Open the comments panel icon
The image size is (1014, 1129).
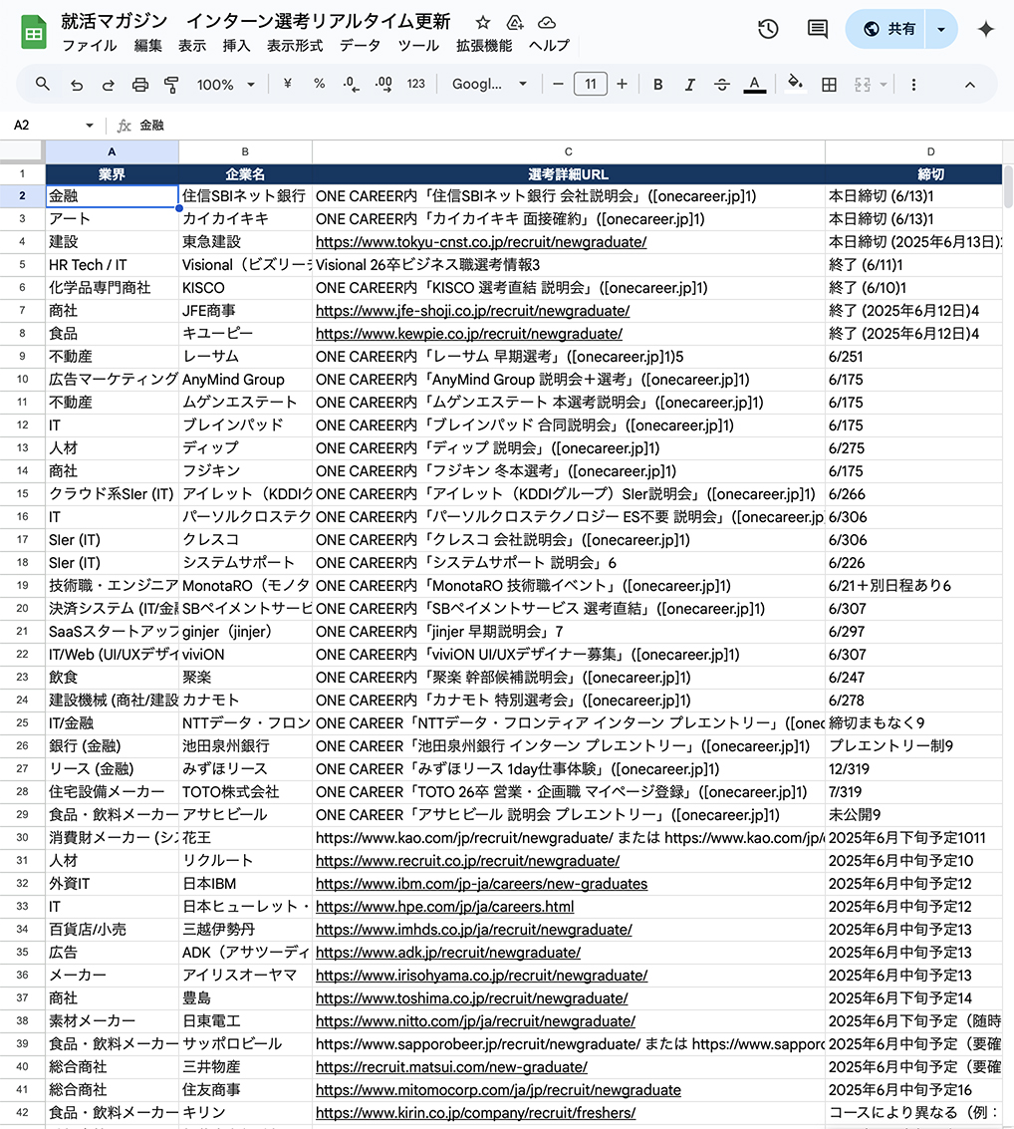coord(817,29)
